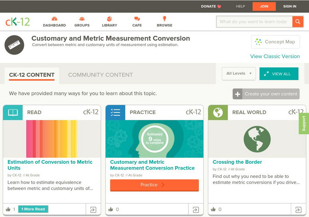Open share arrow on the Practice card
309x217 pixels.
pyautogui.click(x=196, y=210)
